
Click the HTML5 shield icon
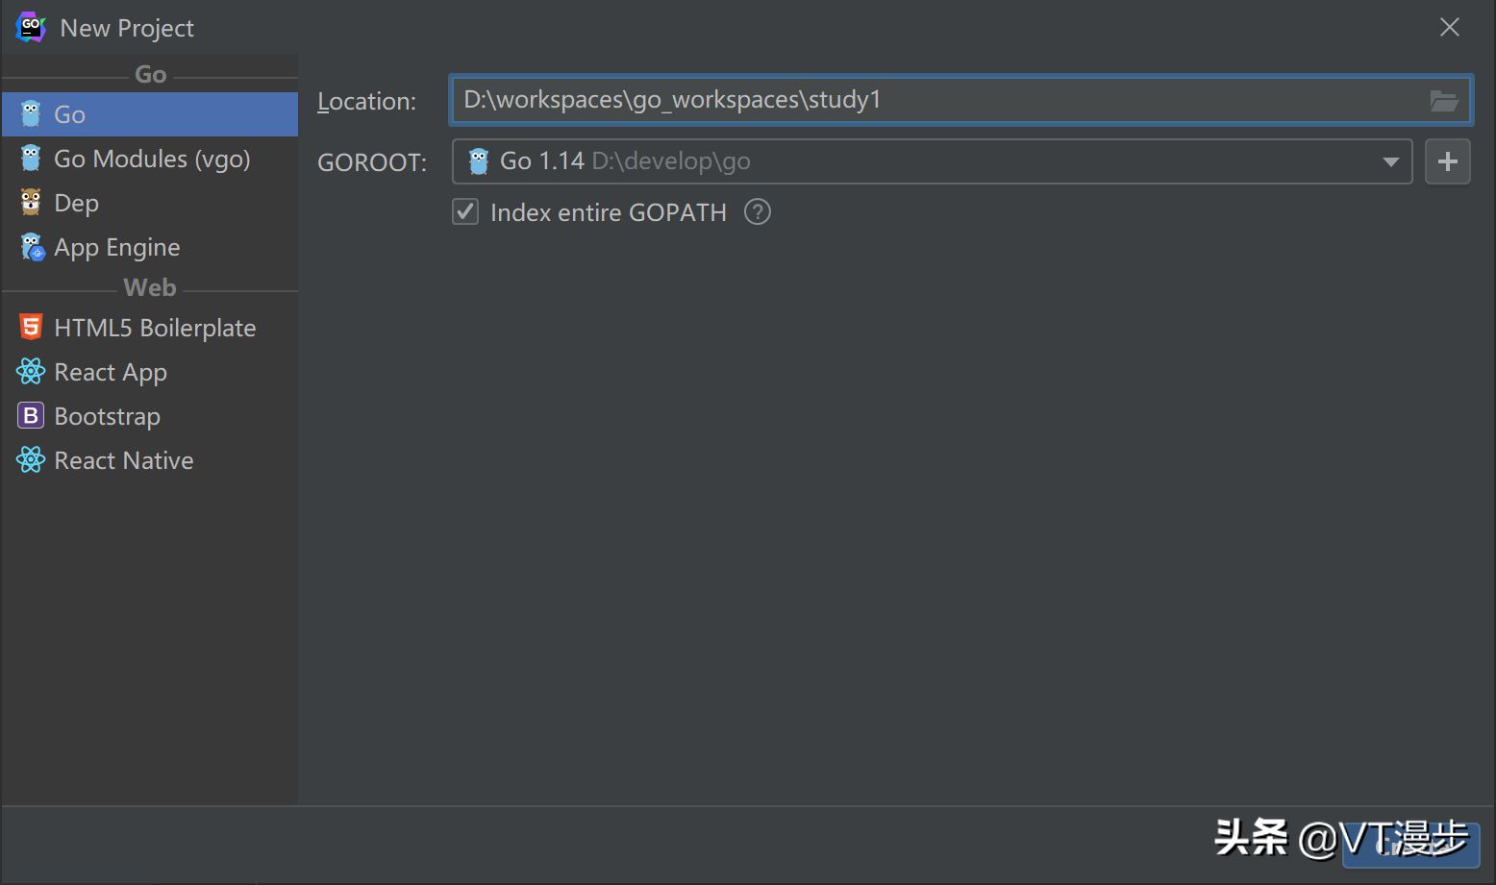click(31, 327)
